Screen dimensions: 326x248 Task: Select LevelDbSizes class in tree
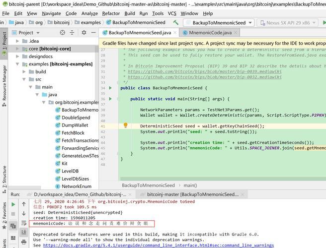[x=72, y=179]
